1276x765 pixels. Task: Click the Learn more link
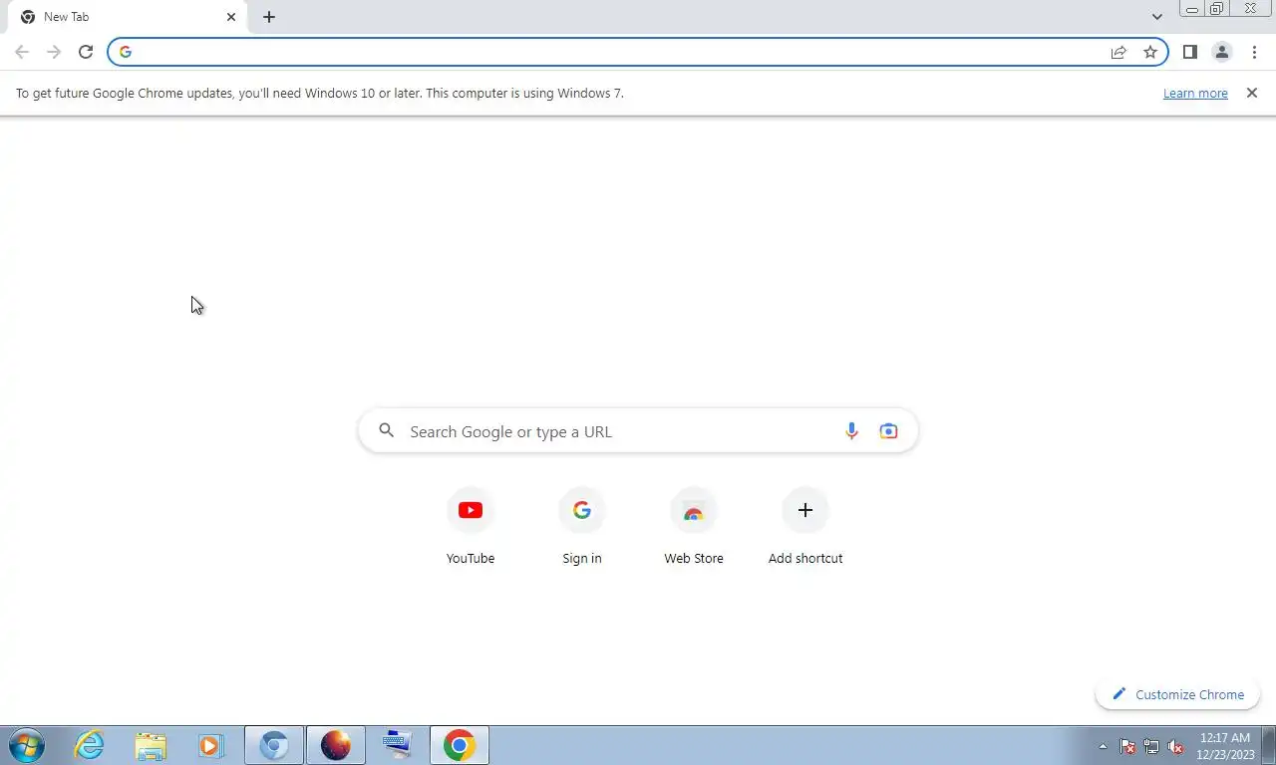(x=1195, y=93)
